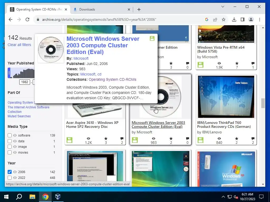Viewport: 270px width, 202px height.
Task: Check the 2022 year filter
Action: pyautogui.click(x=10, y=178)
